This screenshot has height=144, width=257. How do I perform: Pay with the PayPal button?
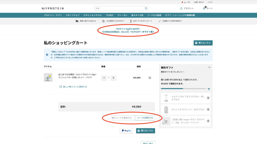126,131
